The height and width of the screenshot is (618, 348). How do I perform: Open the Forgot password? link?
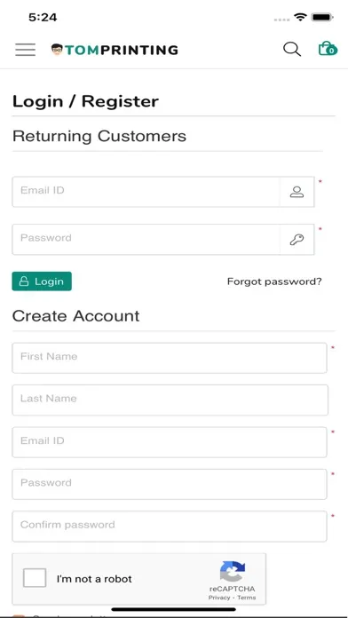tap(274, 281)
